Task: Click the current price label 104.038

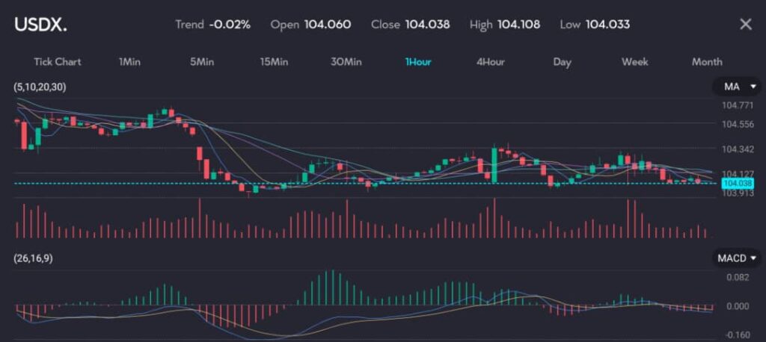Action: (737, 183)
